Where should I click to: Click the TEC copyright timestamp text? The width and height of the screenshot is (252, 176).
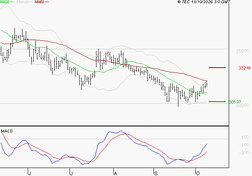point(204,2)
